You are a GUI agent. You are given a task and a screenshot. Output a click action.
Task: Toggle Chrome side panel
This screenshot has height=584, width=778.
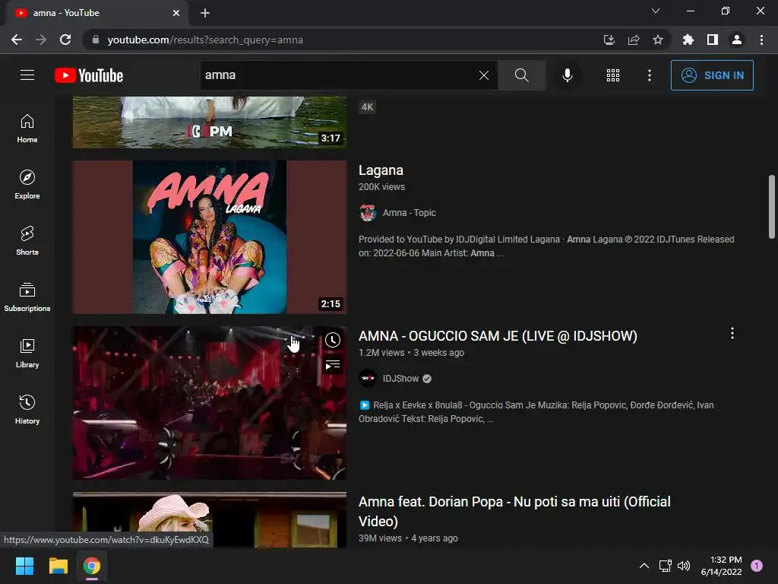713,40
